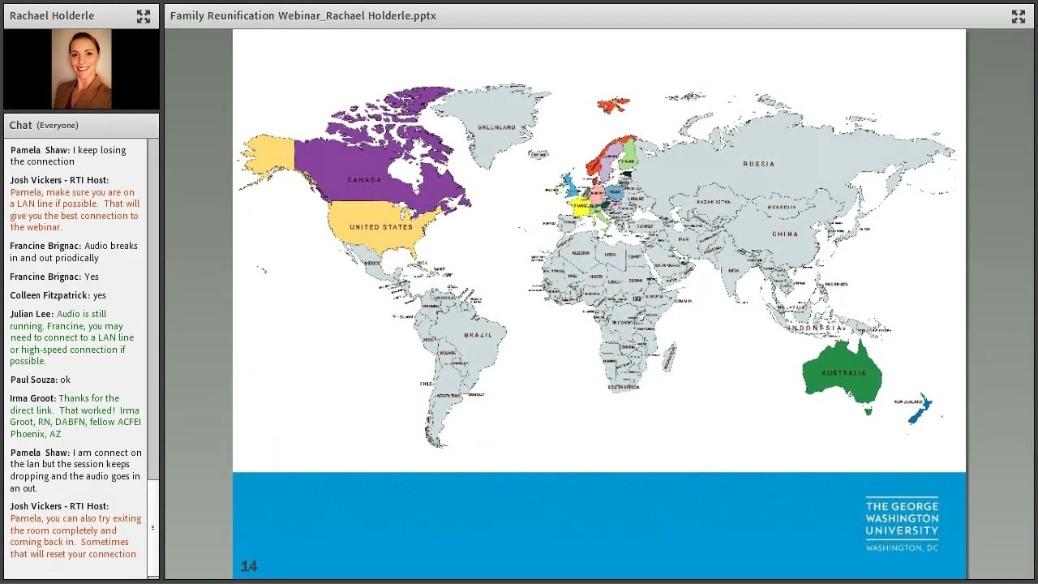
Task: Click Paul Souza's 'ok' message
Action: 41,380
